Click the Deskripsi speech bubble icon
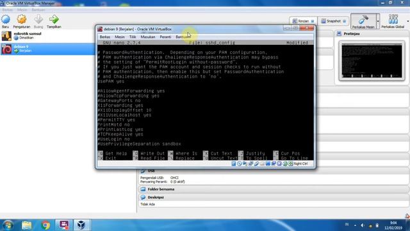Screen dimensions: 410x231 point(143,197)
